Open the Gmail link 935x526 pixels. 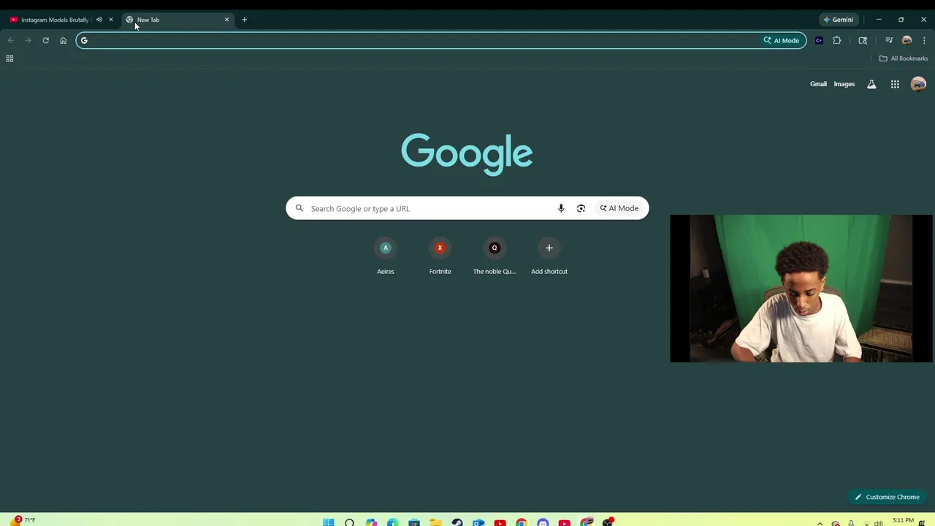[818, 84]
